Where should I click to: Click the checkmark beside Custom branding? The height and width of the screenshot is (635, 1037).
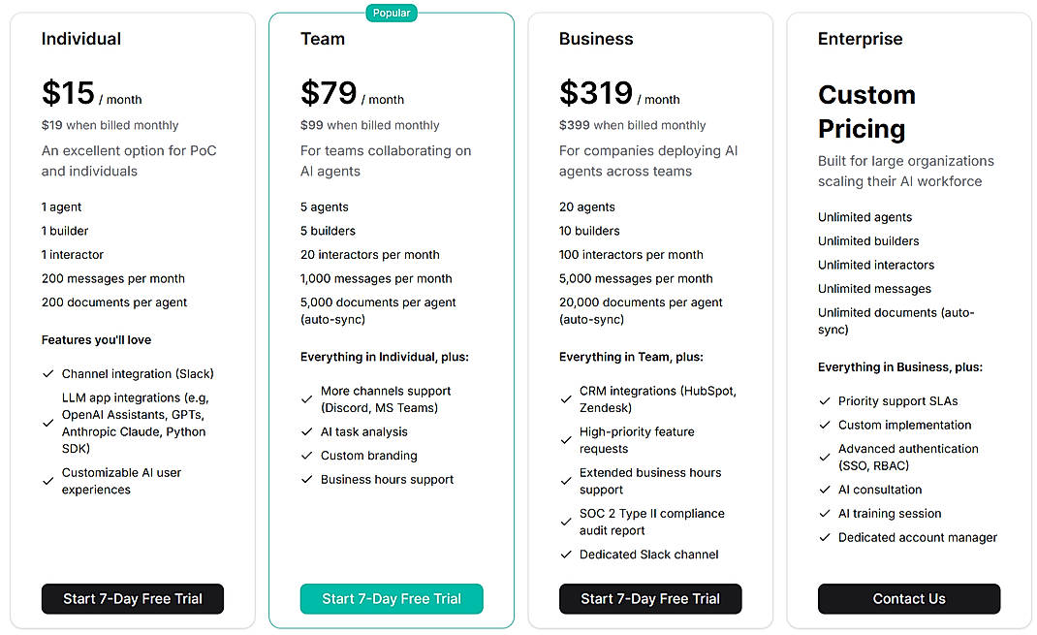pyautogui.click(x=306, y=456)
